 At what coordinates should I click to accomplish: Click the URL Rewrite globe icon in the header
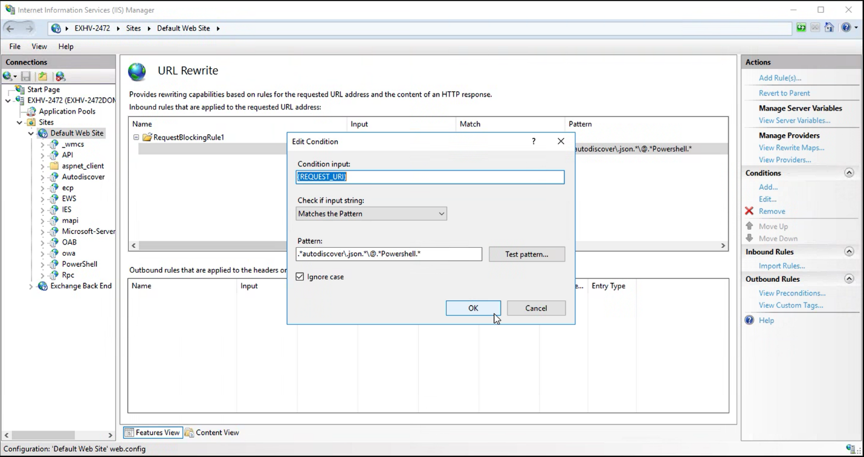click(137, 72)
